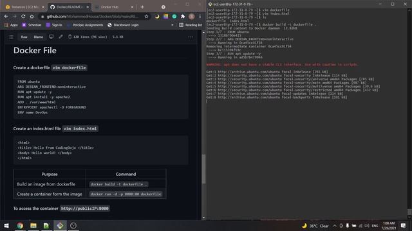The width and height of the screenshot is (412, 231).
Task: Click the terminal title bar icon
Action: tap(210, 4)
